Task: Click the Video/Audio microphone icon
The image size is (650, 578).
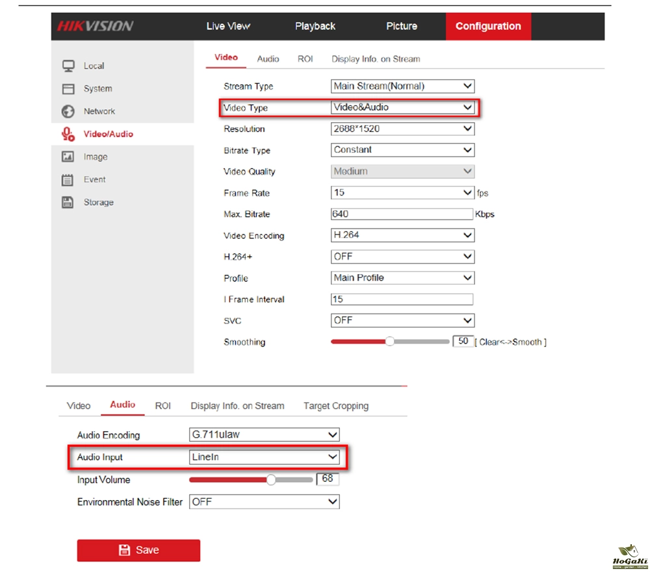Action: [x=68, y=134]
